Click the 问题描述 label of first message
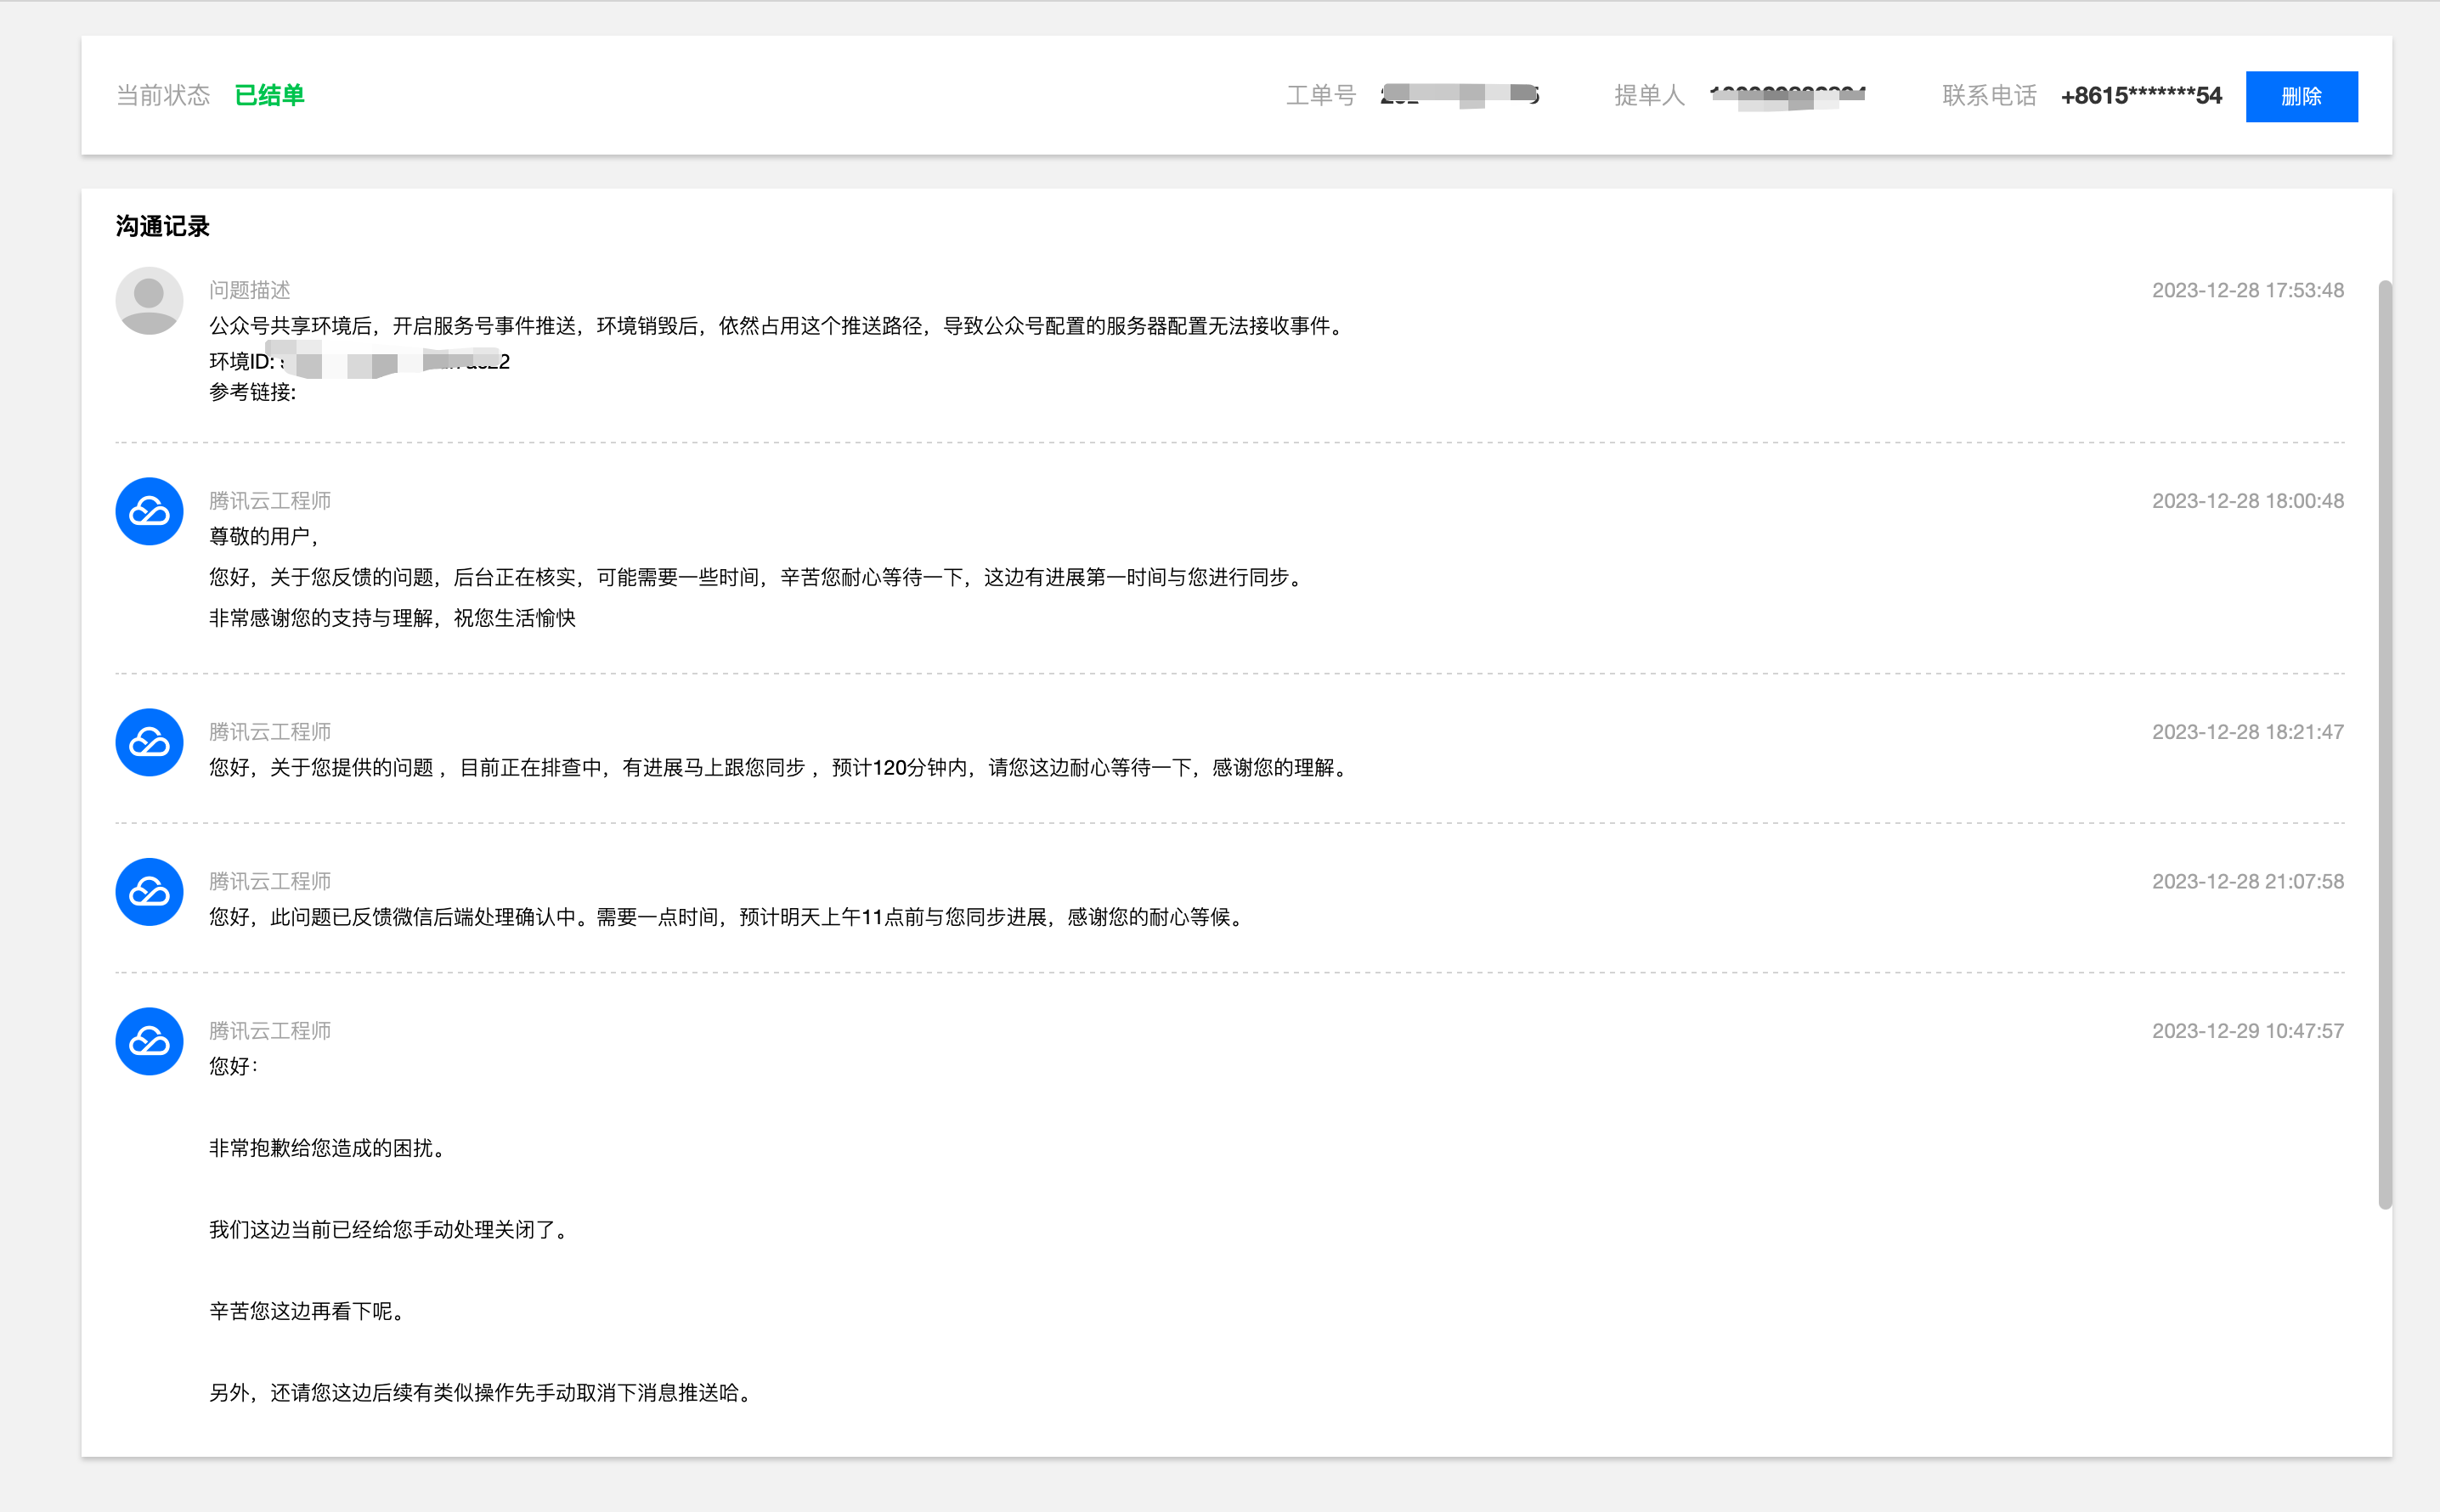The width and height of the screenshot is (2440, 1512). point(249,290)
